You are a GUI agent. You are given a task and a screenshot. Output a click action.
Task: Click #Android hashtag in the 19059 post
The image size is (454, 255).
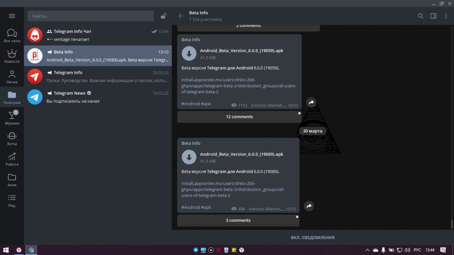[190, 104]
